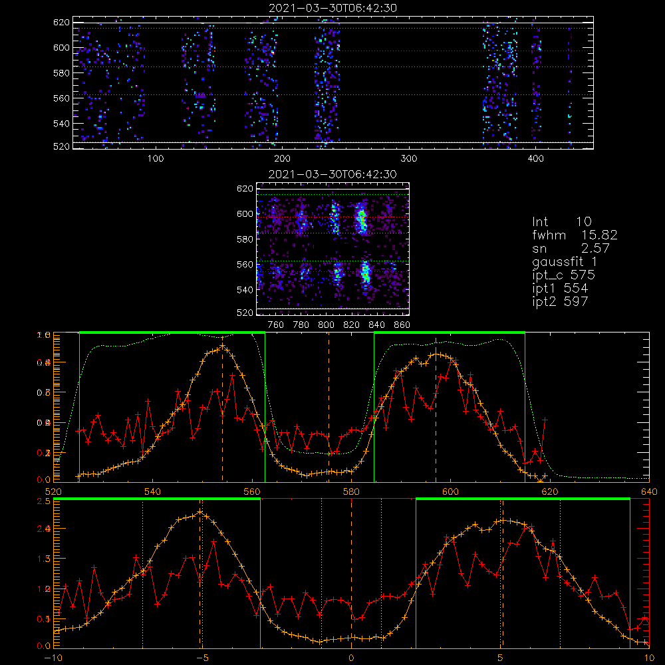665x665 pixels.
Task: Click x-axis label 640 of profile plot
Action: coord(649,492)
